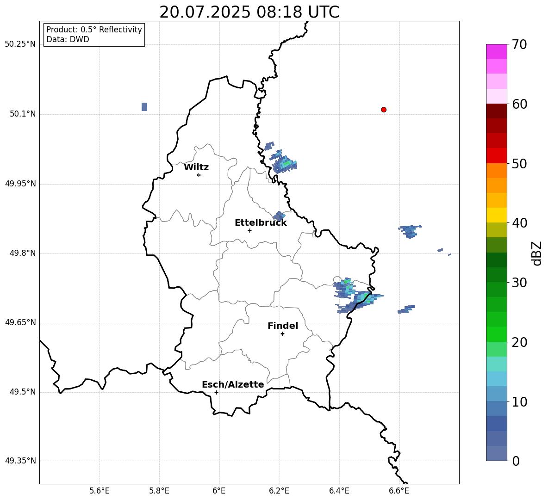Click the 50.1°N latitude label
This screenshot has width=548, height=500.
pyautogui.click(x=23, y=114)
